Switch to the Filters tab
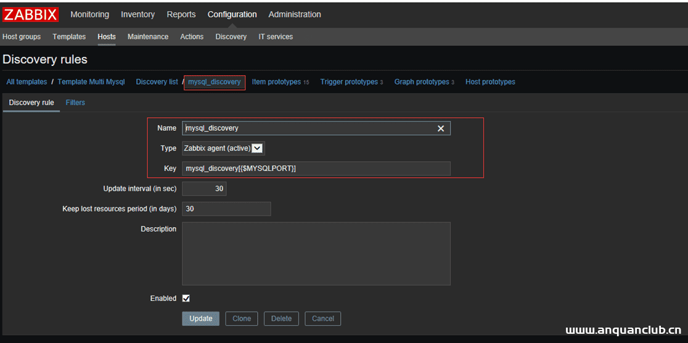Screen dimensions: 688x343 click(75, 102)
